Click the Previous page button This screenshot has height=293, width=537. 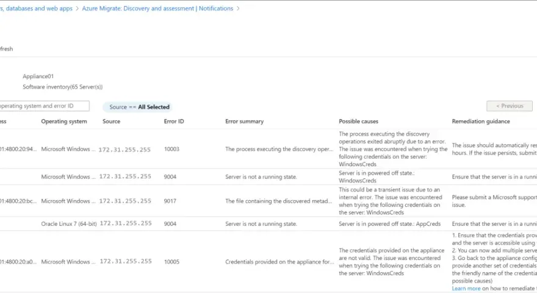coord(510,106)
